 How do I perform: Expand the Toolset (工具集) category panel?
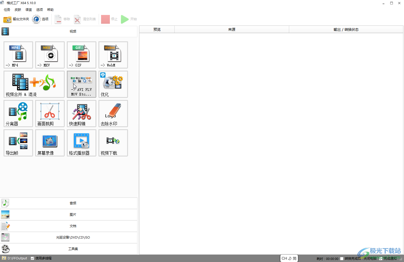click(69, 249)
